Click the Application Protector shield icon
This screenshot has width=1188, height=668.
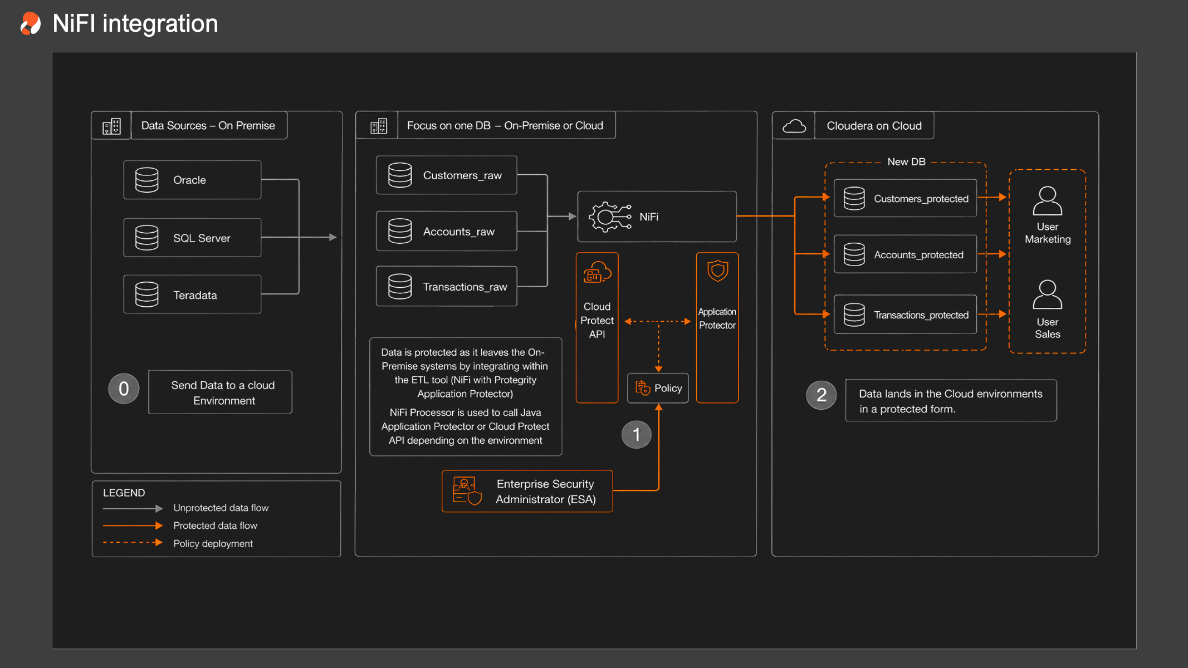pos(718,271)
